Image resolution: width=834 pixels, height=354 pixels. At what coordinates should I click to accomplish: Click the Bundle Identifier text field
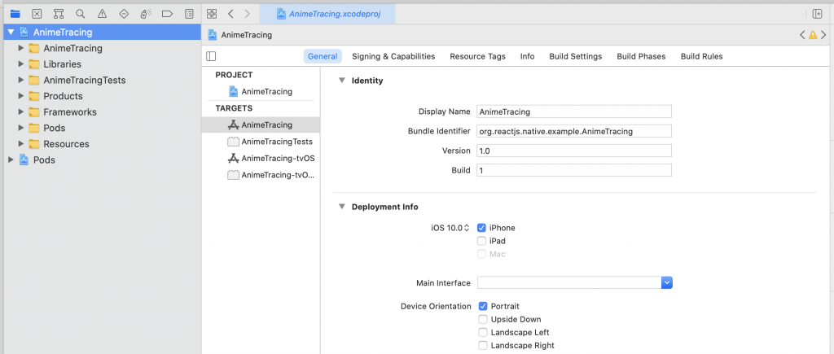coord(574,131)
